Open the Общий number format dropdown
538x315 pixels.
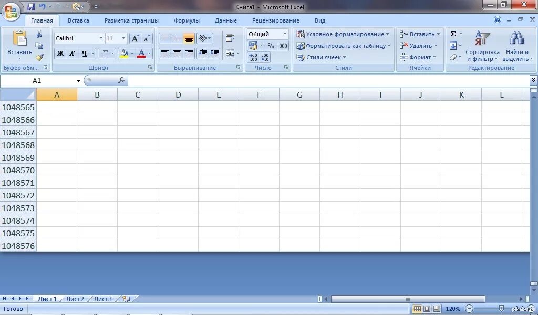click(285, 34)
